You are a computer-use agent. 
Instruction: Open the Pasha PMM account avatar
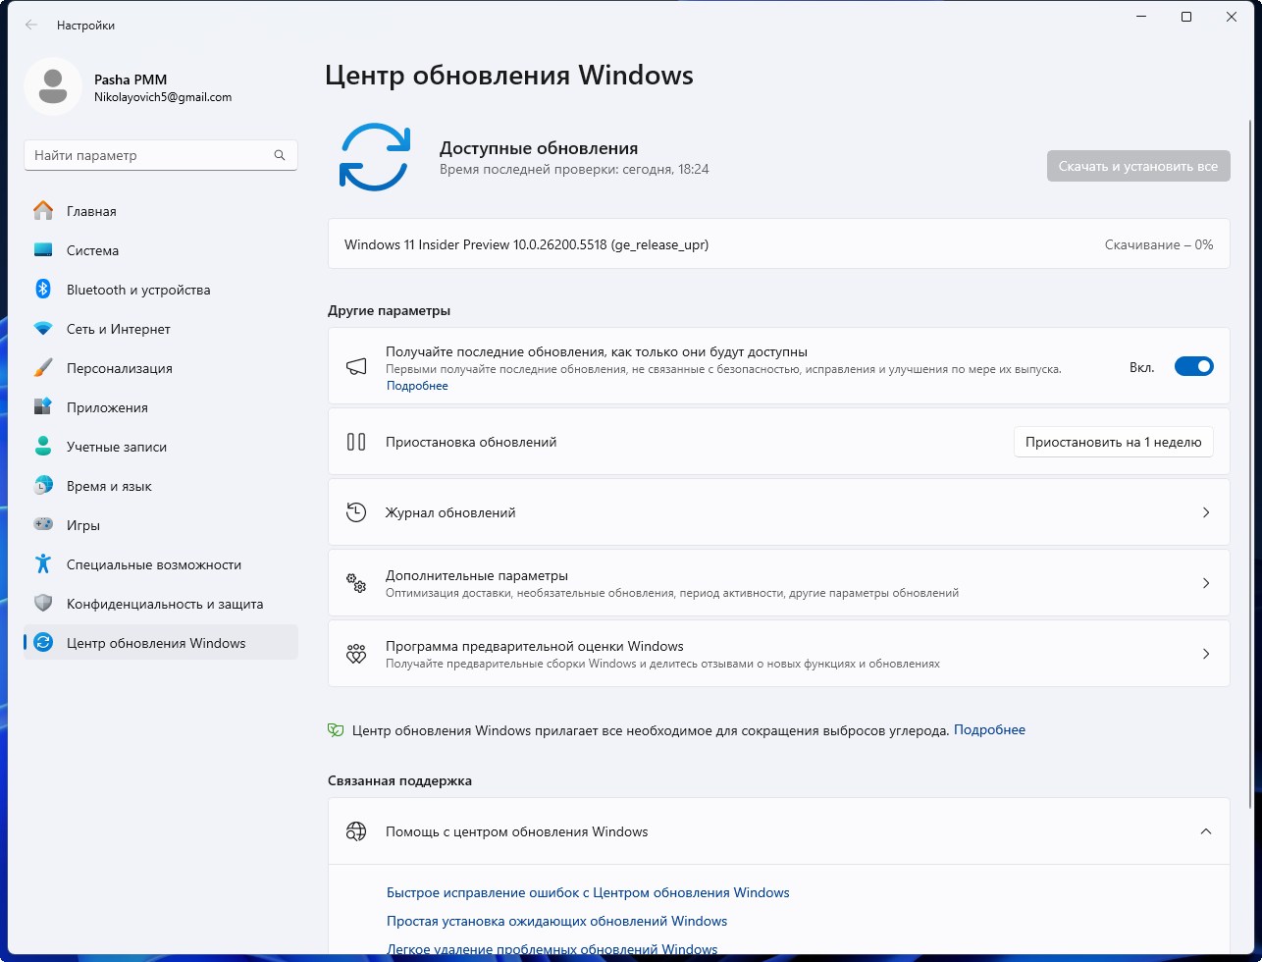(52, 86)
